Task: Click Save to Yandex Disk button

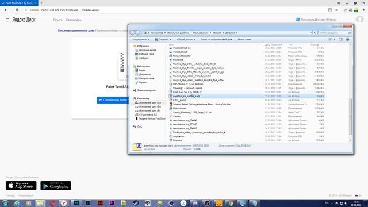Action: tap(113, 100)
